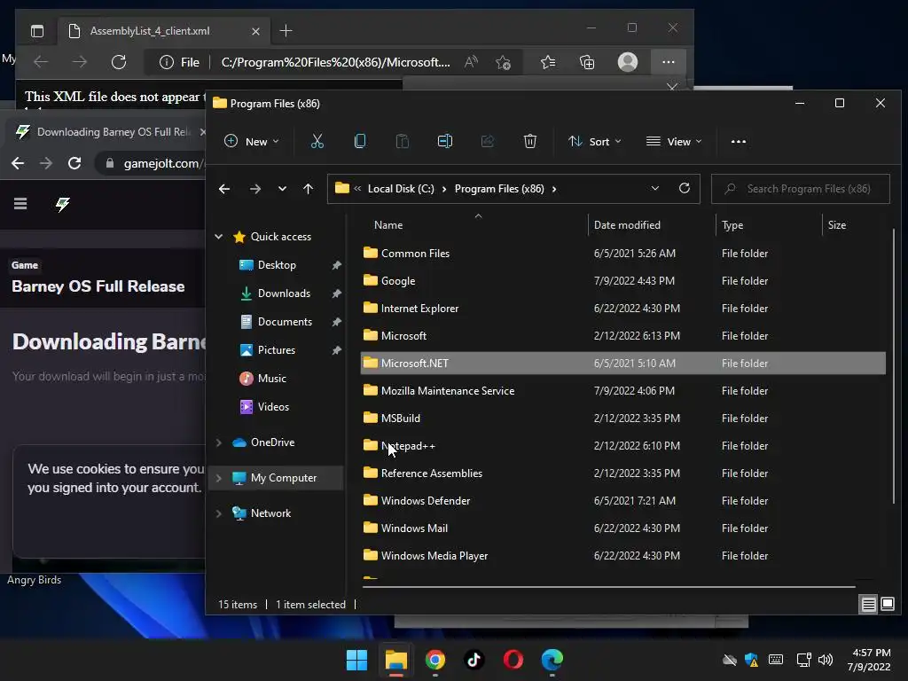
Task: Open the New dropdown in Explorer toolbar
Action: tap(251, 141)
